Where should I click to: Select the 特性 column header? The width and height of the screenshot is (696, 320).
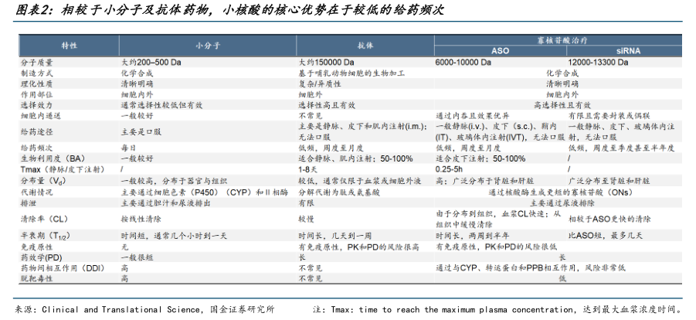click(70, 46)
